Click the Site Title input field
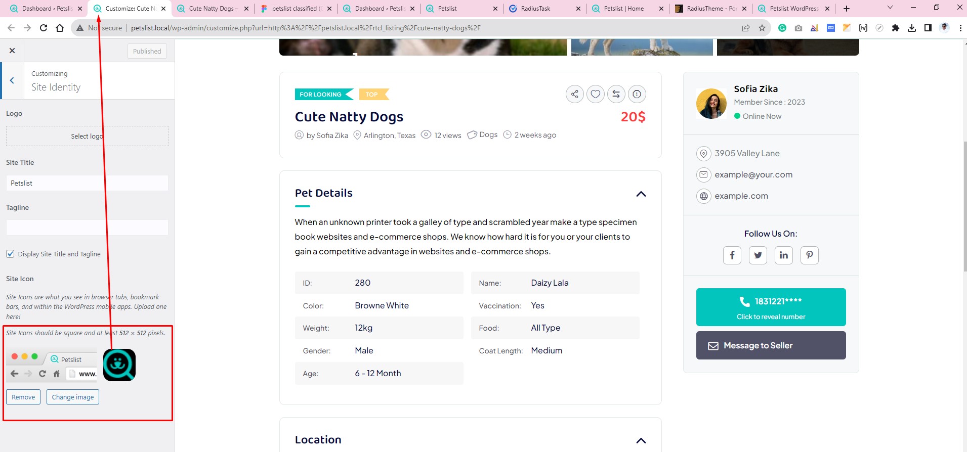This screenshot has width=967, height=452. [87, 183]
